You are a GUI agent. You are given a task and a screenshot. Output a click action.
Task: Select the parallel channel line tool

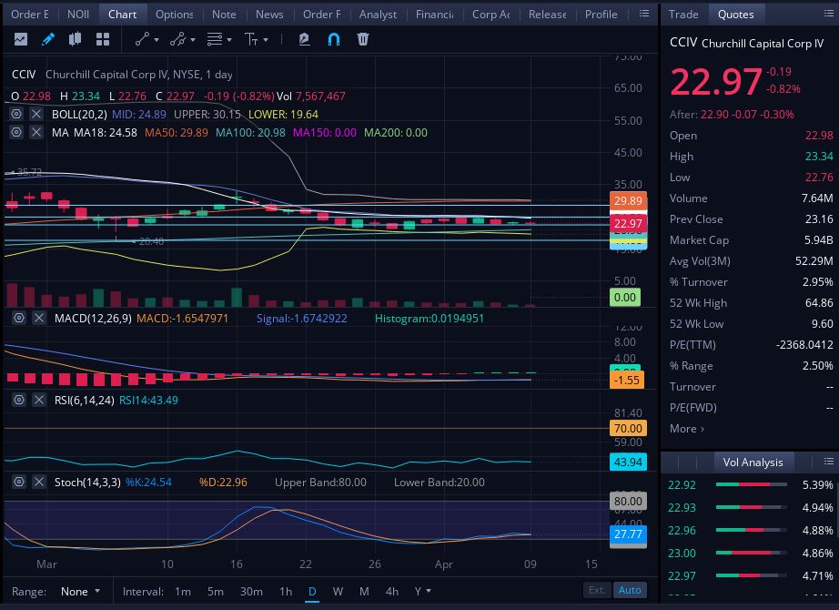(x=177, y=39)
